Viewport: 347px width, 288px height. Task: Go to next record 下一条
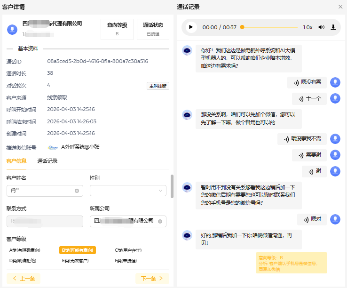point(152,279)
